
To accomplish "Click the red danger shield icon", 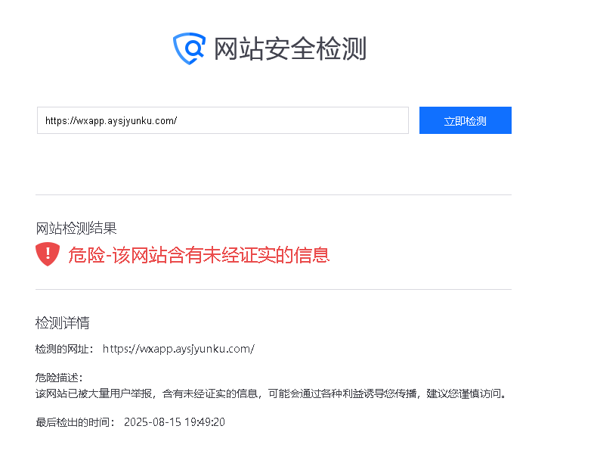I will pyautogui.click(x=48, y=254).
